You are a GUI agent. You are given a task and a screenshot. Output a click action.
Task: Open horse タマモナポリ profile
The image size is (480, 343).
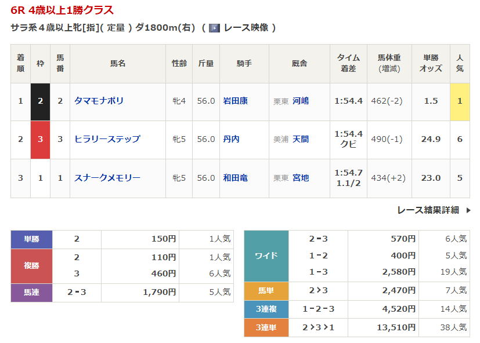coord(99,101)
